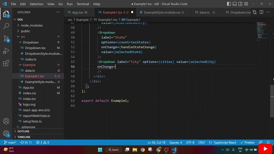Open the Go menu
This screenshot has width=274, height=154.
coord(60,4)
